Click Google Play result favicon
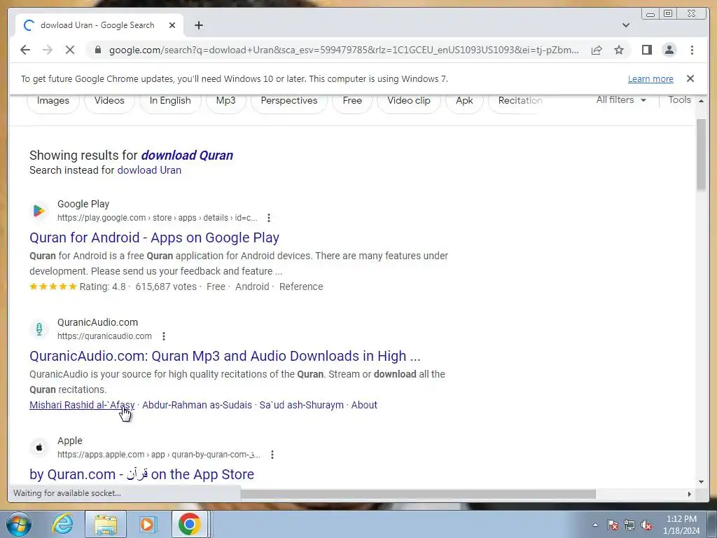This screenshot has height=538, width=717. coord(39,210)
